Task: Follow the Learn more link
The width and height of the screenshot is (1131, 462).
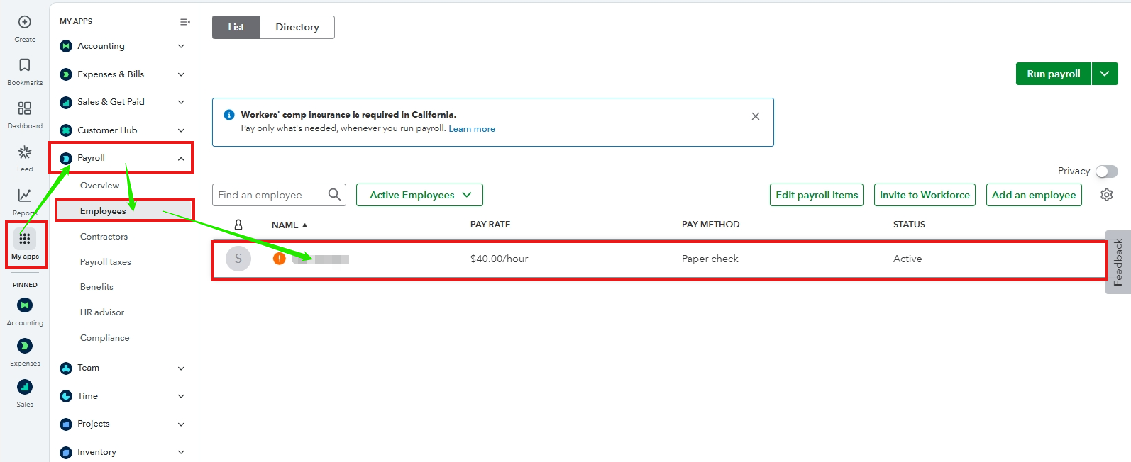Action: point(472,129)
